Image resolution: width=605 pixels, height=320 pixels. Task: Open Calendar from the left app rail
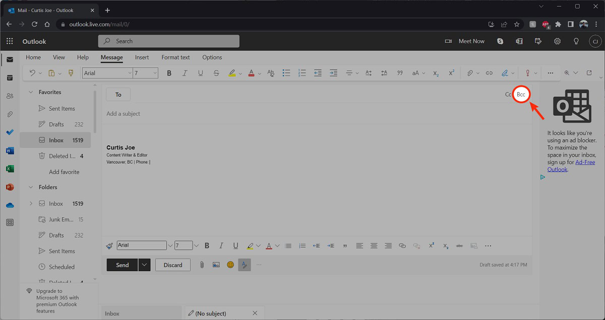(x=10, y=78)
